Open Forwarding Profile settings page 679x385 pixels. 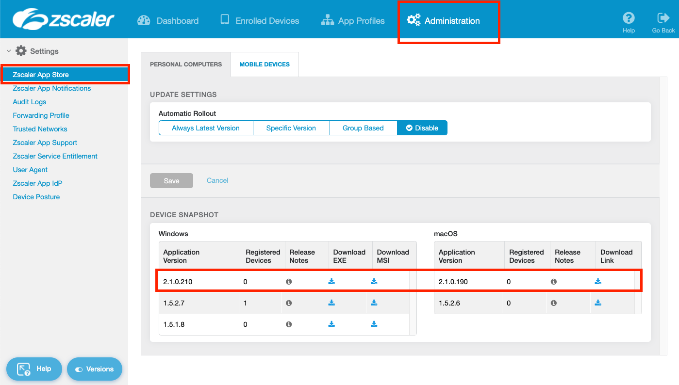[41, 115]
